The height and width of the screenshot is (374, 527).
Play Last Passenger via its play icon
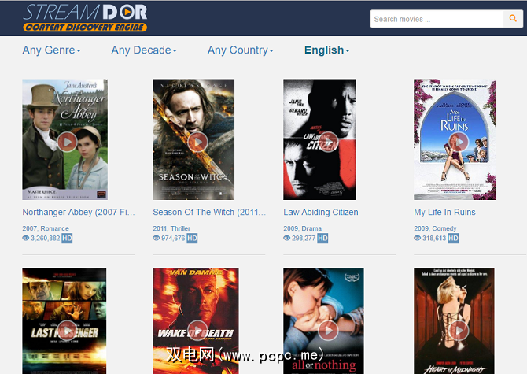[67, 331]
